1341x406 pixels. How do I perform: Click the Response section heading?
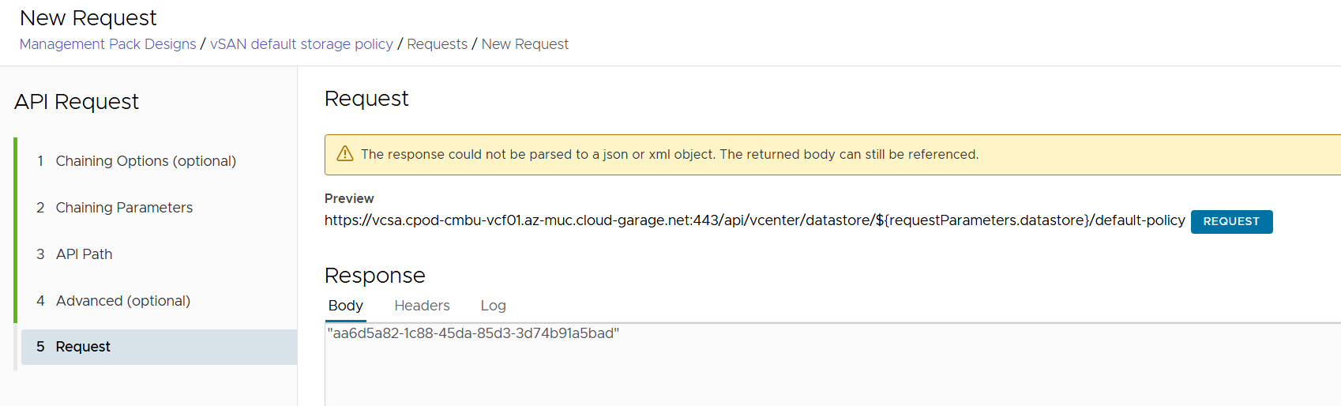(x=374, y=276)
